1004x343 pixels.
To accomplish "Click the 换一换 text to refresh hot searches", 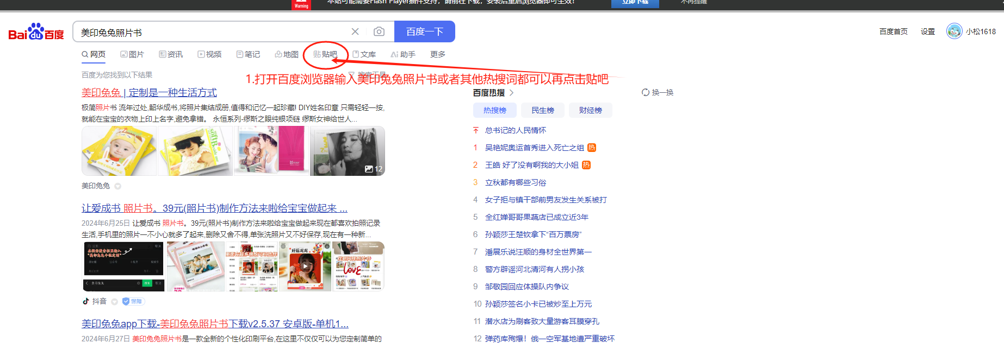I will coord(662,92).
